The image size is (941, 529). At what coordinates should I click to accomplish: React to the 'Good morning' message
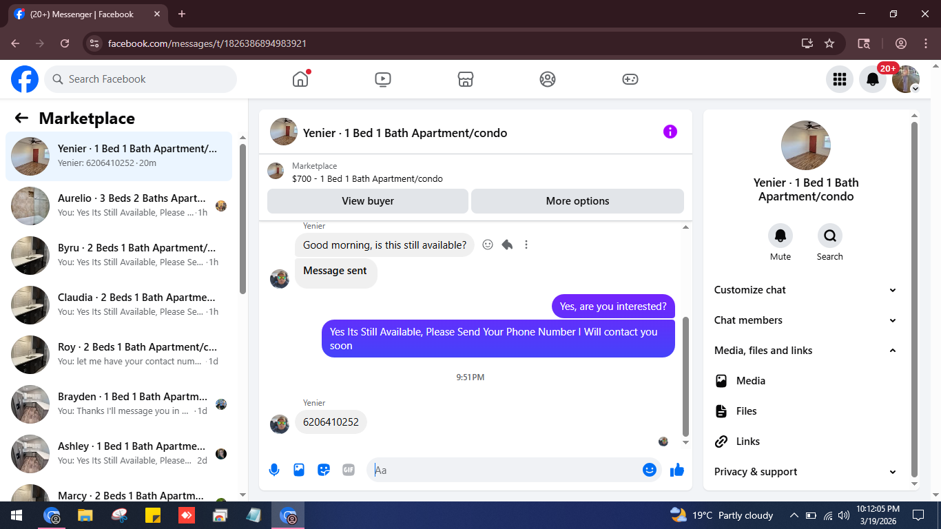(x=488, y=245)
